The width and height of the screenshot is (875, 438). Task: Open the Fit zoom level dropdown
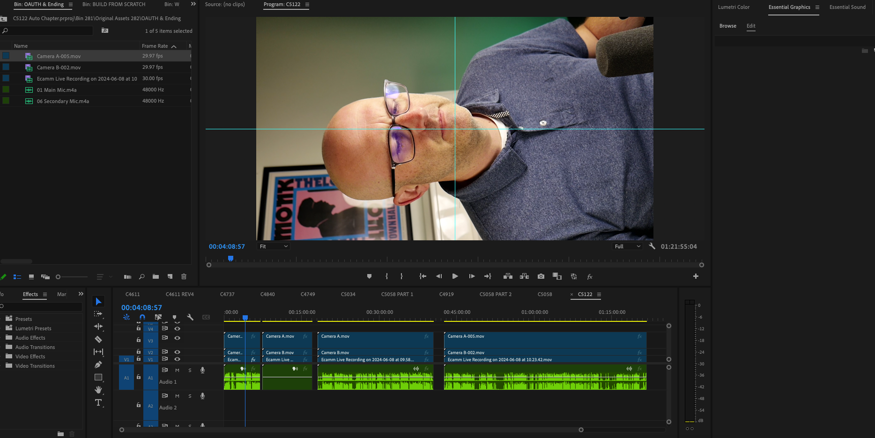click(273, 246)
